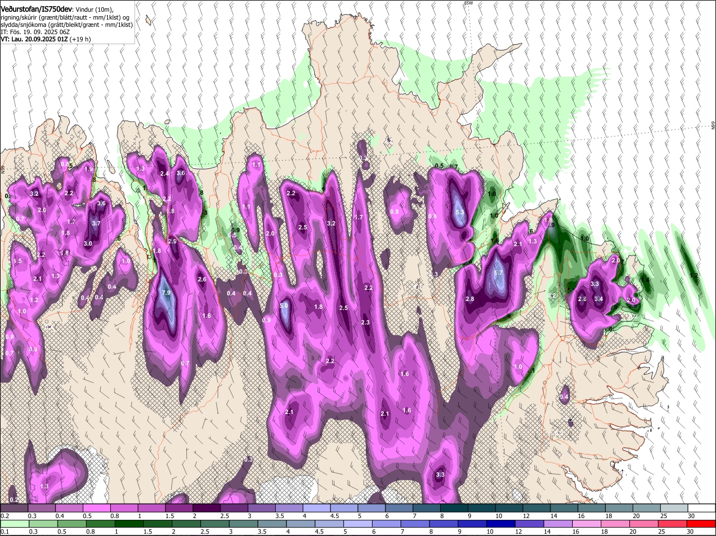
Task: Click the VT: Lau. 20.09.2025 01Z valid time
Action: [34, 39]
